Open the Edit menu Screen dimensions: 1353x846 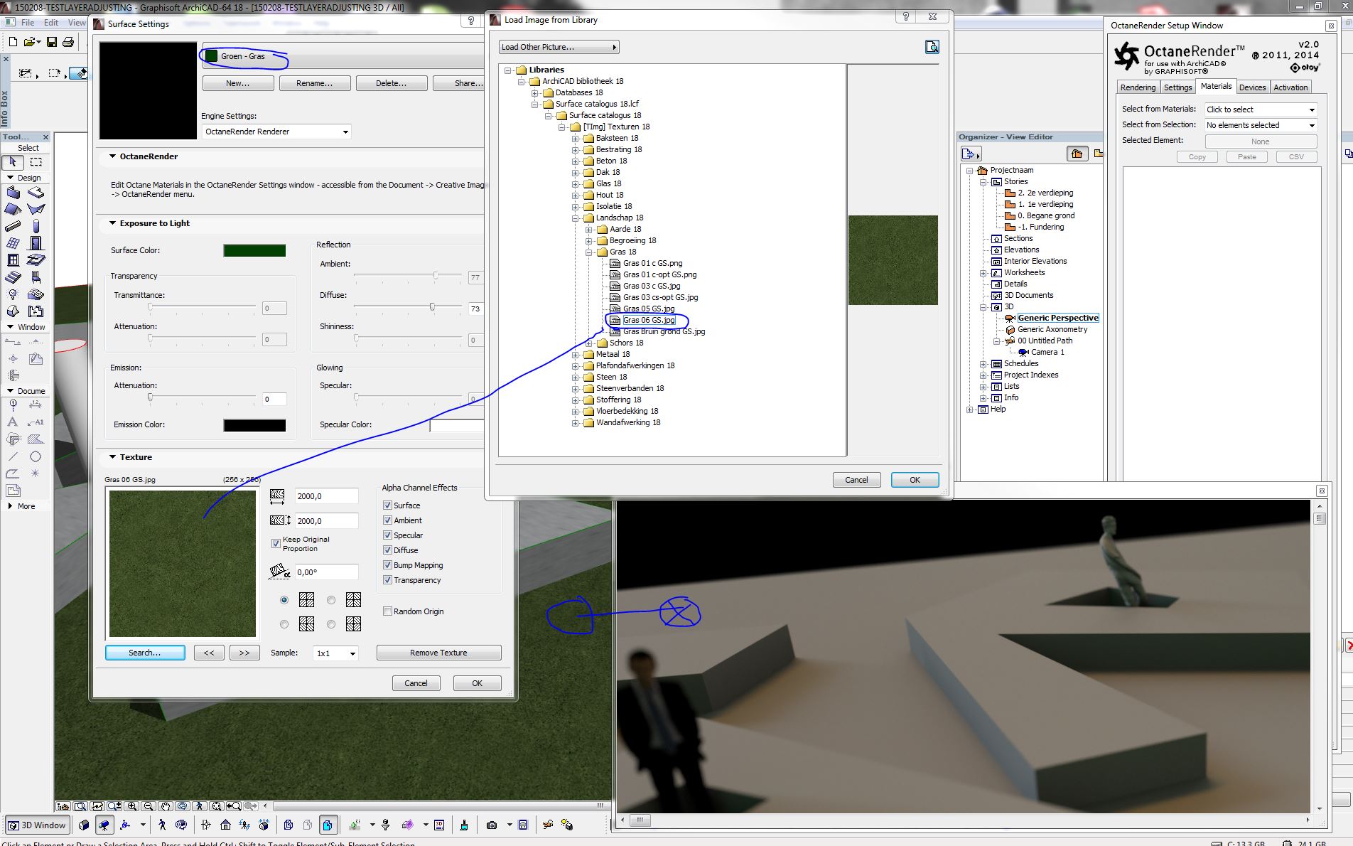point(51,23)
